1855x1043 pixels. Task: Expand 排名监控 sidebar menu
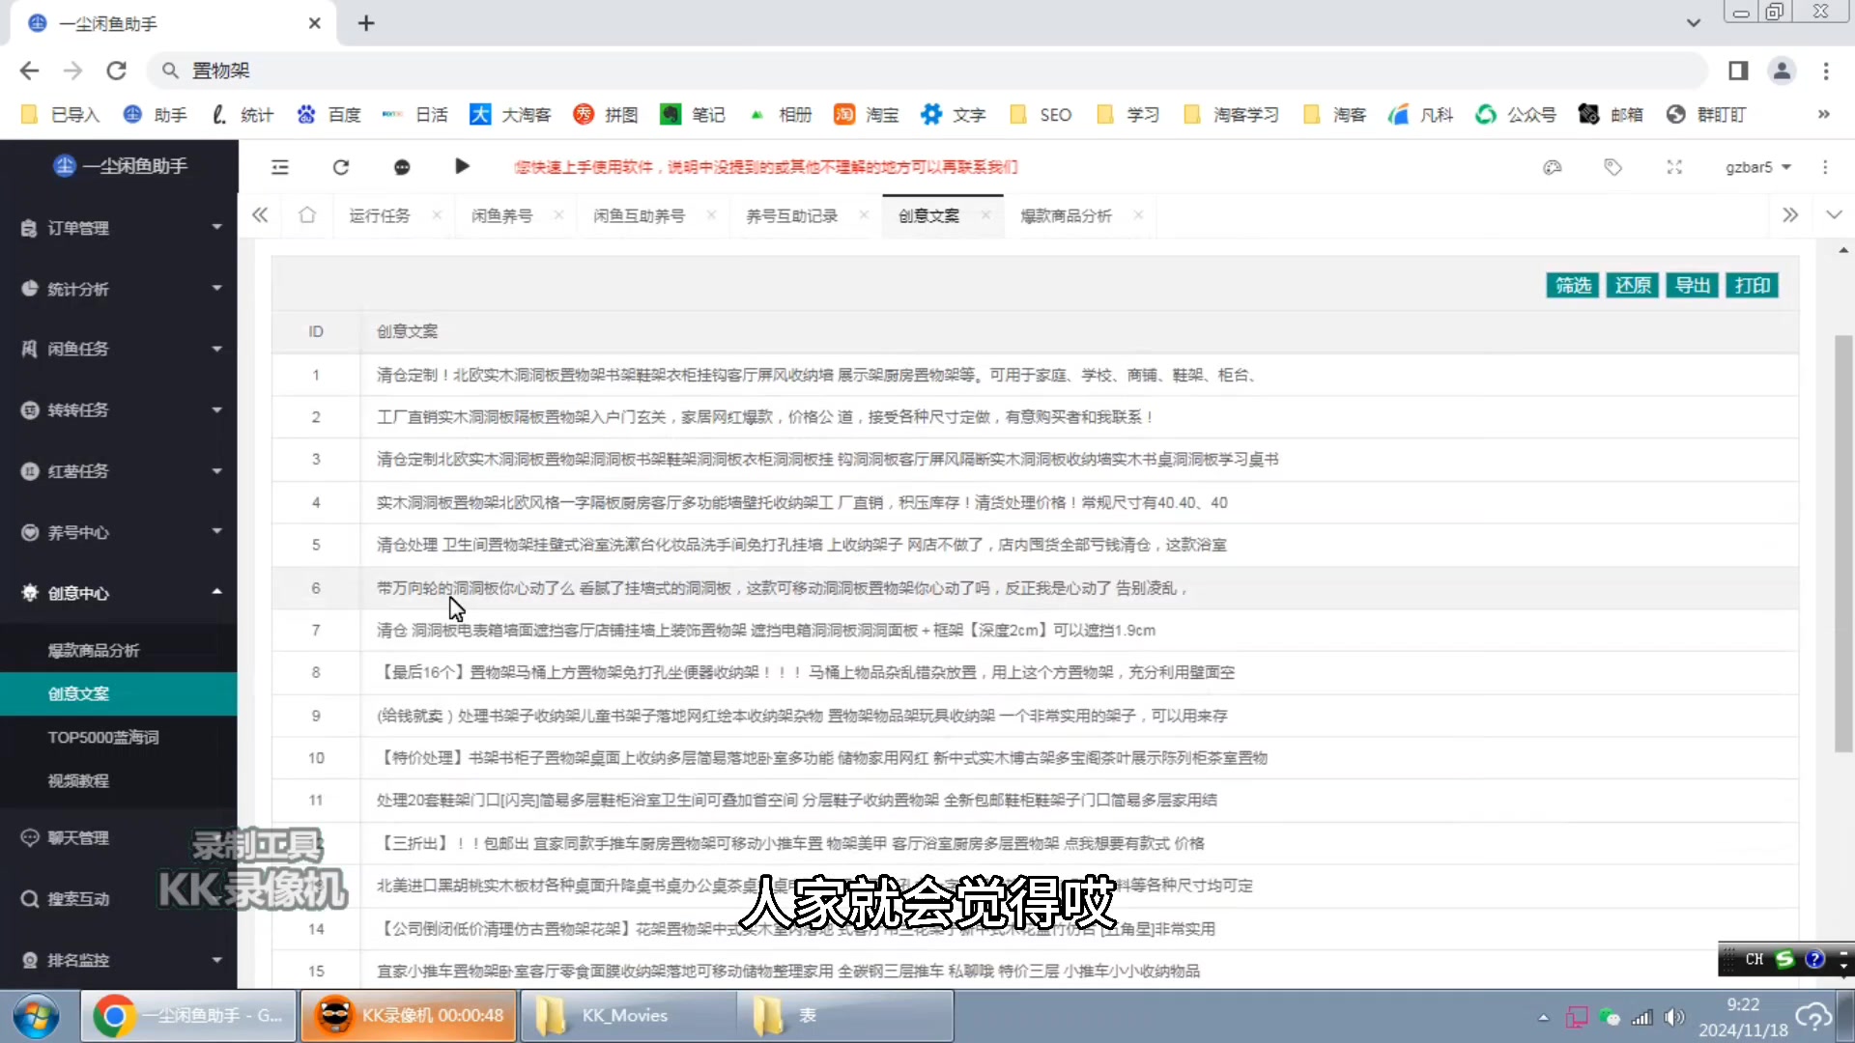point(119,960)
